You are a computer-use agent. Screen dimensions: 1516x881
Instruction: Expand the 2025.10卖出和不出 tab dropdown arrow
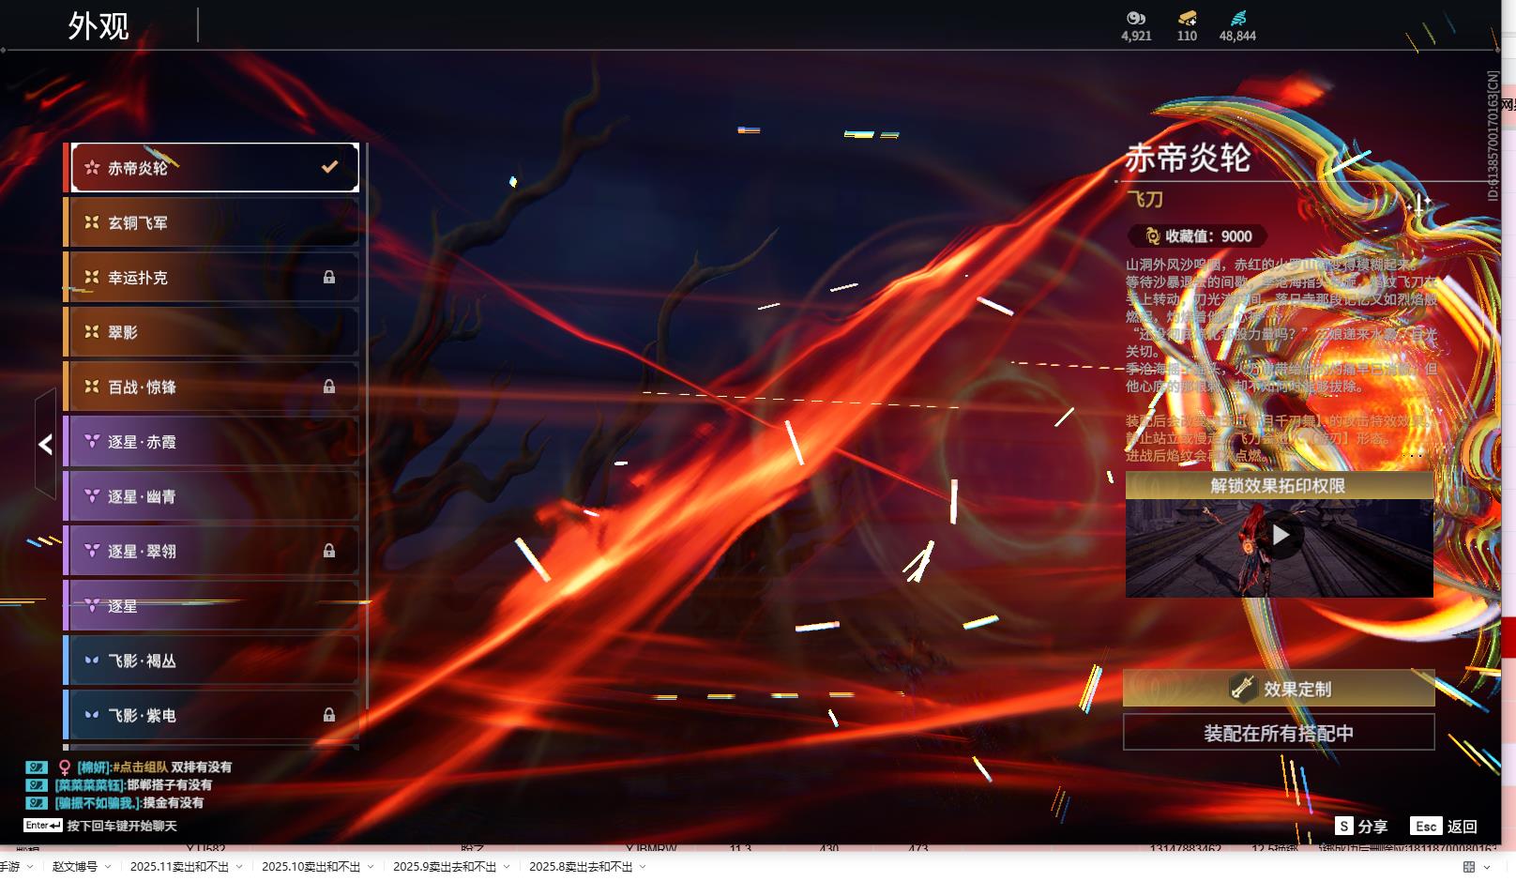[371, 867]
